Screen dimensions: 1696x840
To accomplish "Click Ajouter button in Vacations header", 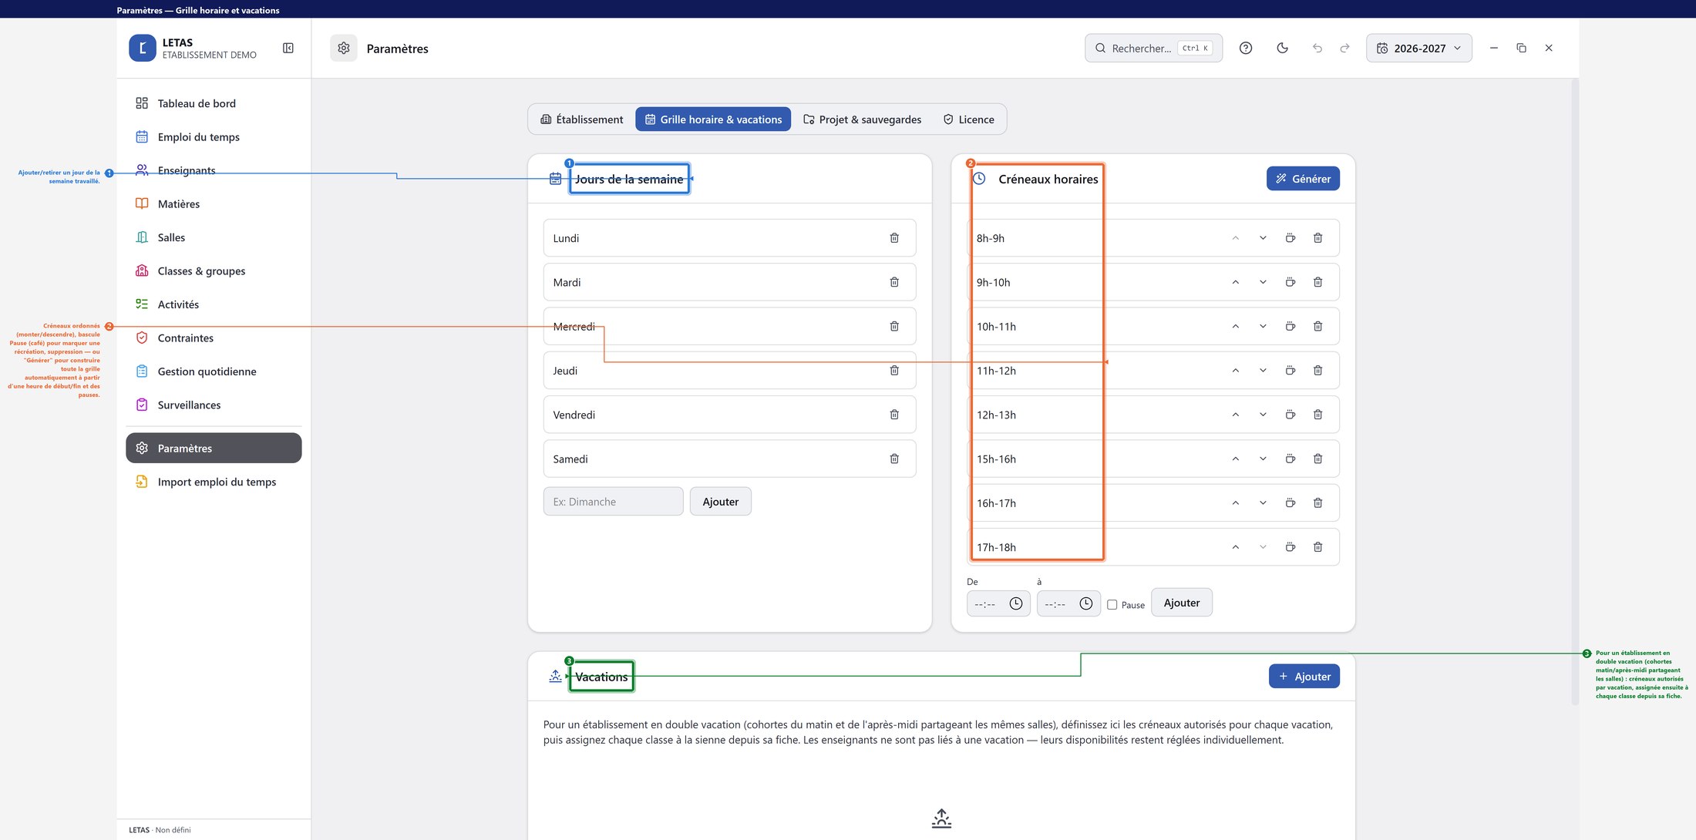I will click(x=1304, y=677).
